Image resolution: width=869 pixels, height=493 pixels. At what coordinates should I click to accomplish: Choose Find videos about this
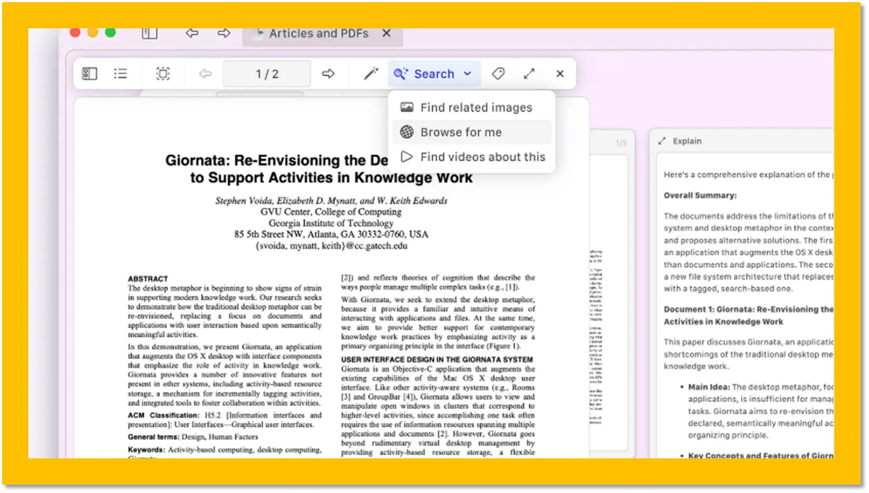coord(482,157)
